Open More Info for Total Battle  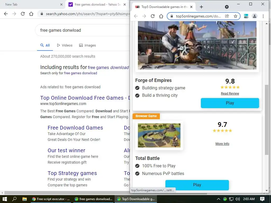tap(222, 144)
